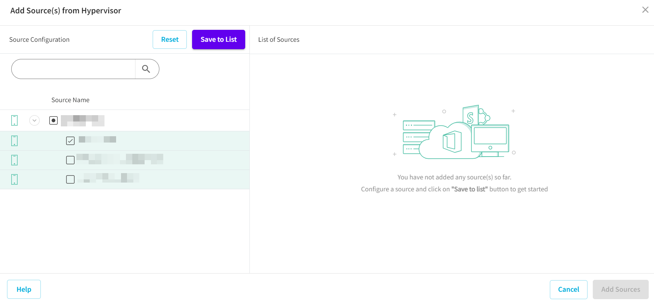Image resolution: width=654 pixels, height=303 pixels.
Task: Click the device icon beside the checked source
Action: pos(14,141)
